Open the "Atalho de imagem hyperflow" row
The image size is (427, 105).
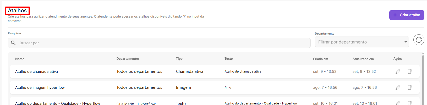pos(40,87)
